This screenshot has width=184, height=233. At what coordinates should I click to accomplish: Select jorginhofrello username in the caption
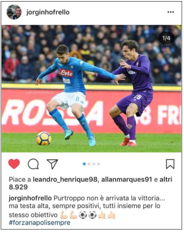(x=30, y=198)
